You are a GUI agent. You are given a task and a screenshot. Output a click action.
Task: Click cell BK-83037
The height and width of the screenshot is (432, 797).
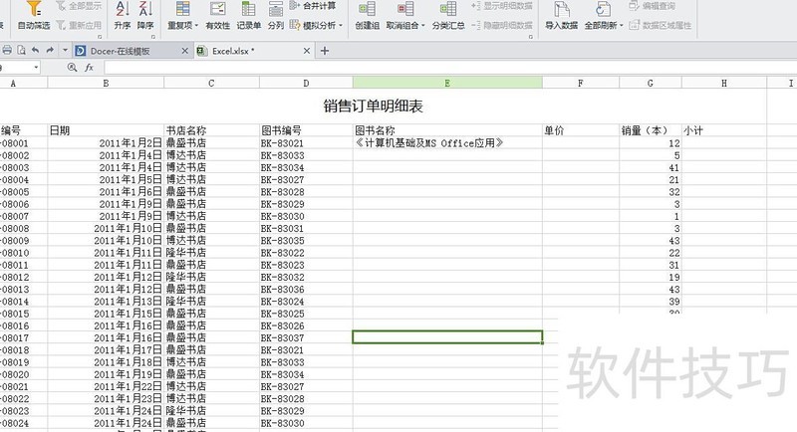(306, 337)
